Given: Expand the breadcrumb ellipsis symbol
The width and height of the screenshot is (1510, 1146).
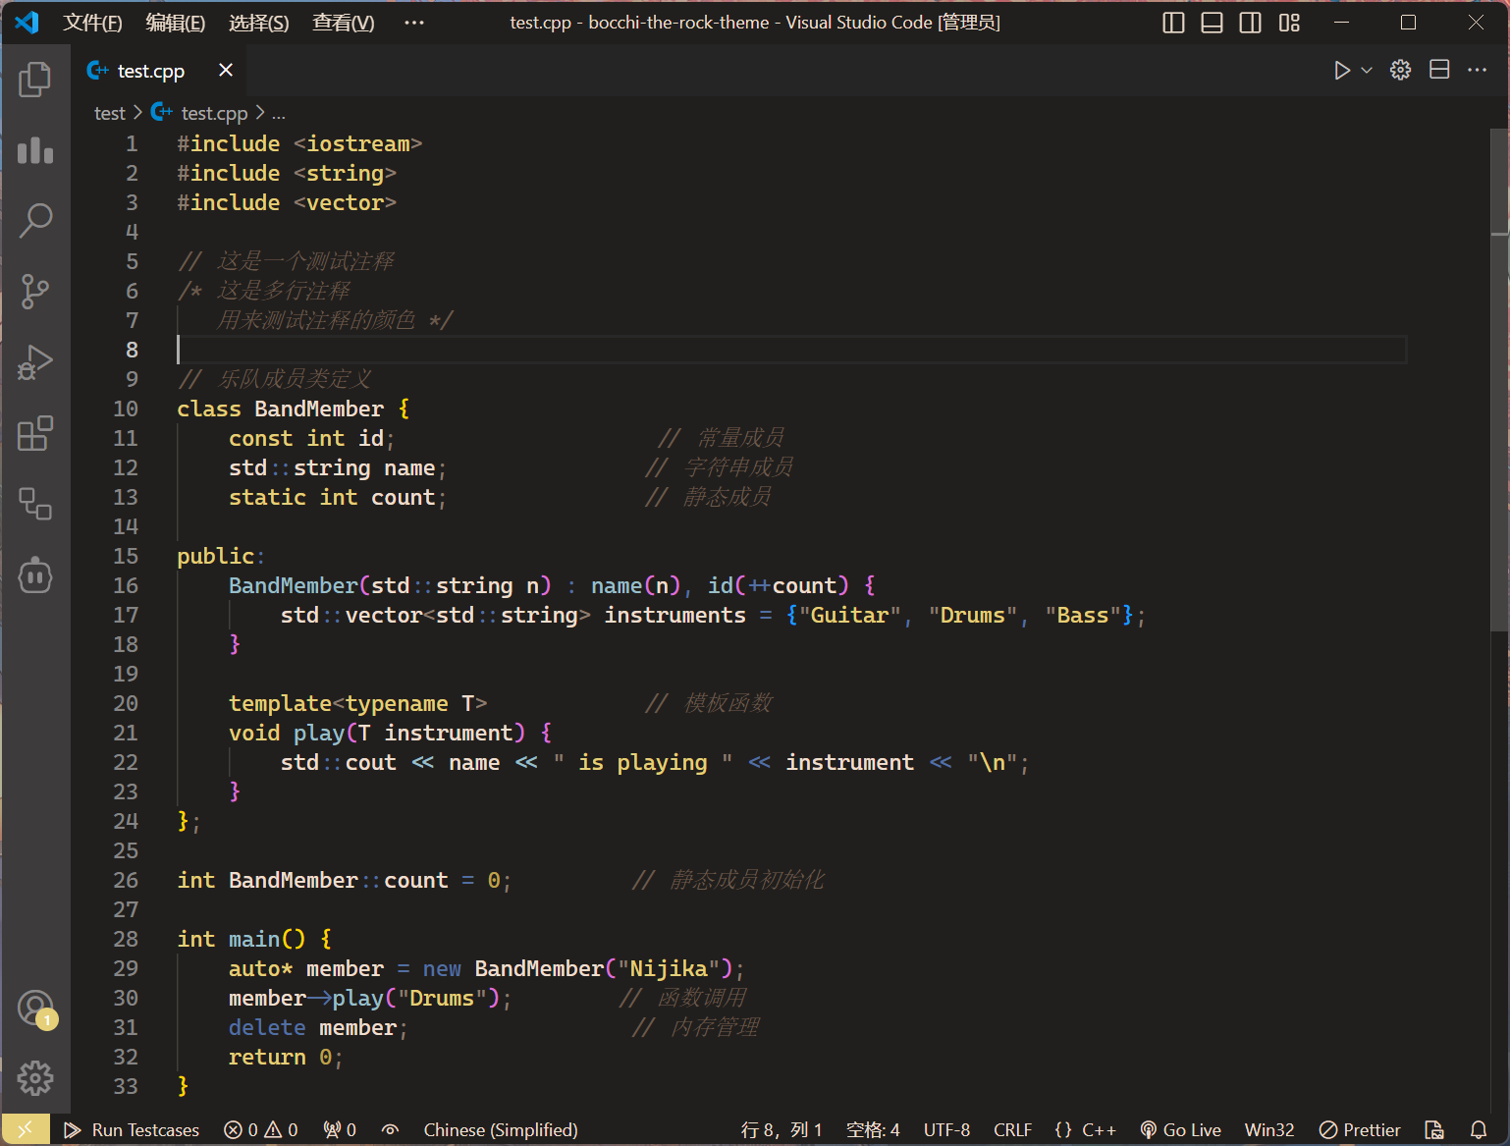Looking at the screenshot, I should point(279,114).
